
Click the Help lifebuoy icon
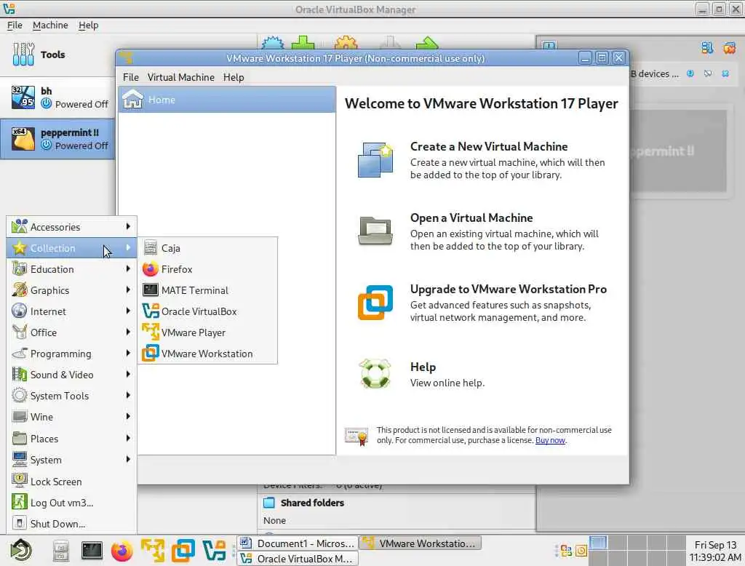pyautogui.click(x=375, y=373)
